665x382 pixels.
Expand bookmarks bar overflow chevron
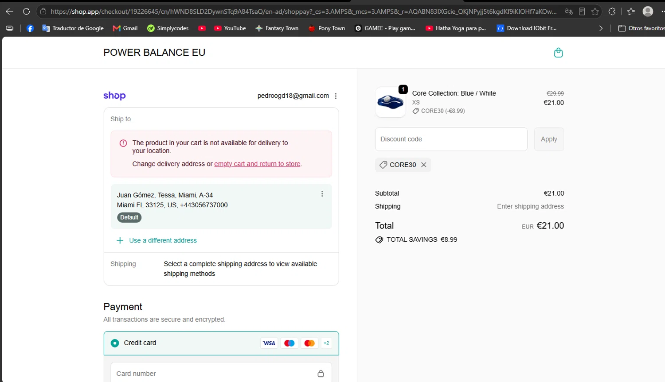[601, 28]
